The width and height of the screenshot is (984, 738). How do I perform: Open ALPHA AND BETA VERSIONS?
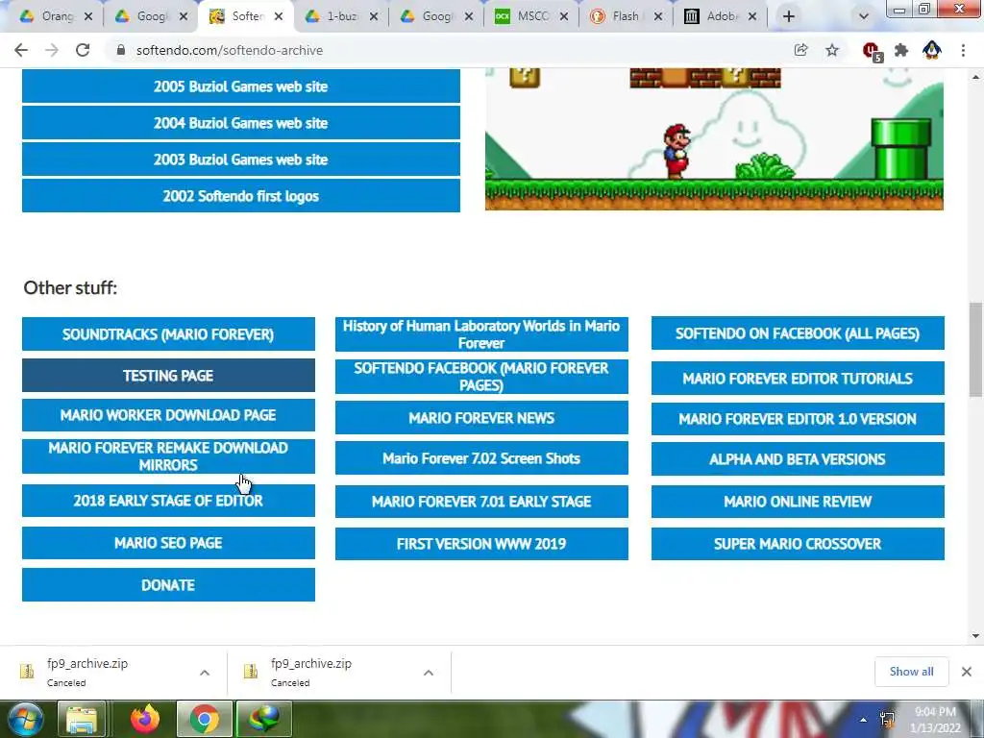(798, 458)
